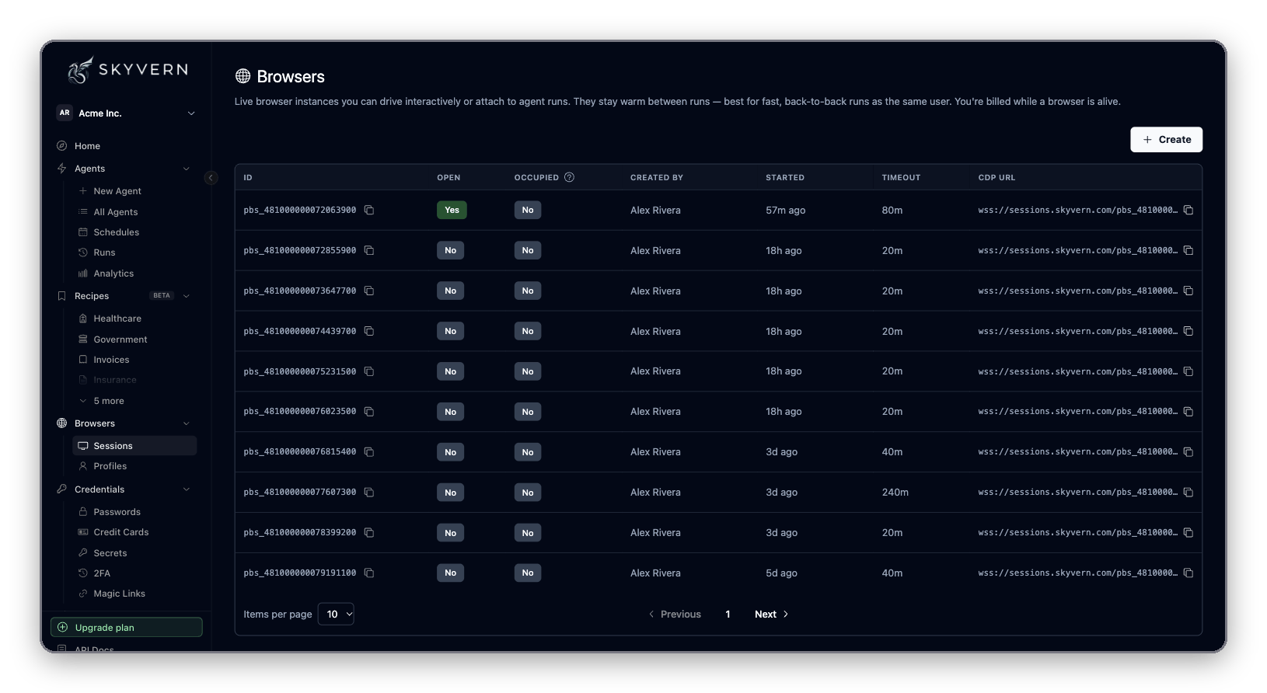Copy CDP URL for session ending 76815400
Screen dimensions: 1267x693
[1188, 452]
